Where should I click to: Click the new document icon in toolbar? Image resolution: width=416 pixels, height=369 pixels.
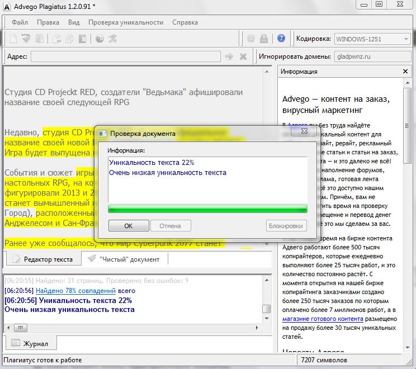[x=13, y=39]
